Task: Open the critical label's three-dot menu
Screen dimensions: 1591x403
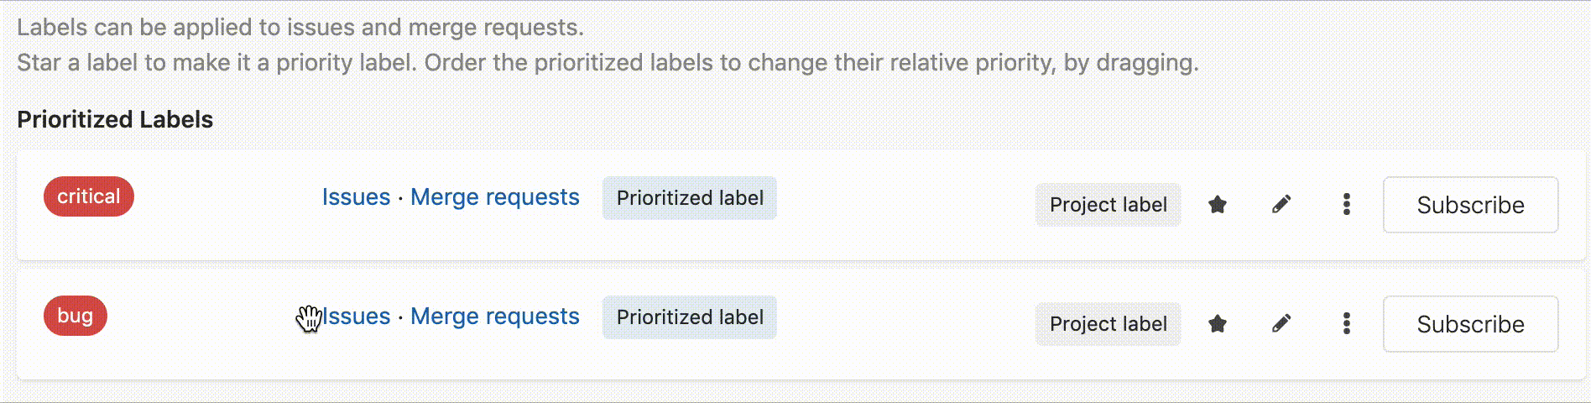Action: pos(1346,204)
